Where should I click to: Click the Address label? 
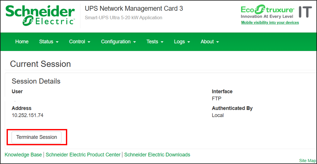pos(22,108)
